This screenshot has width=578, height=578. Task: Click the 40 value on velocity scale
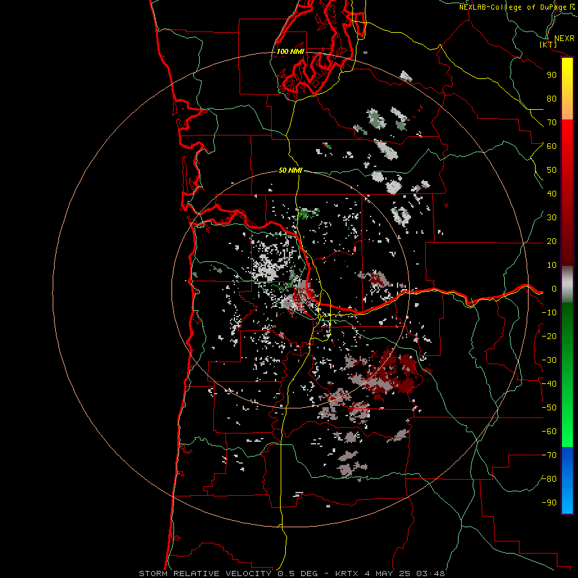(552, 194)
